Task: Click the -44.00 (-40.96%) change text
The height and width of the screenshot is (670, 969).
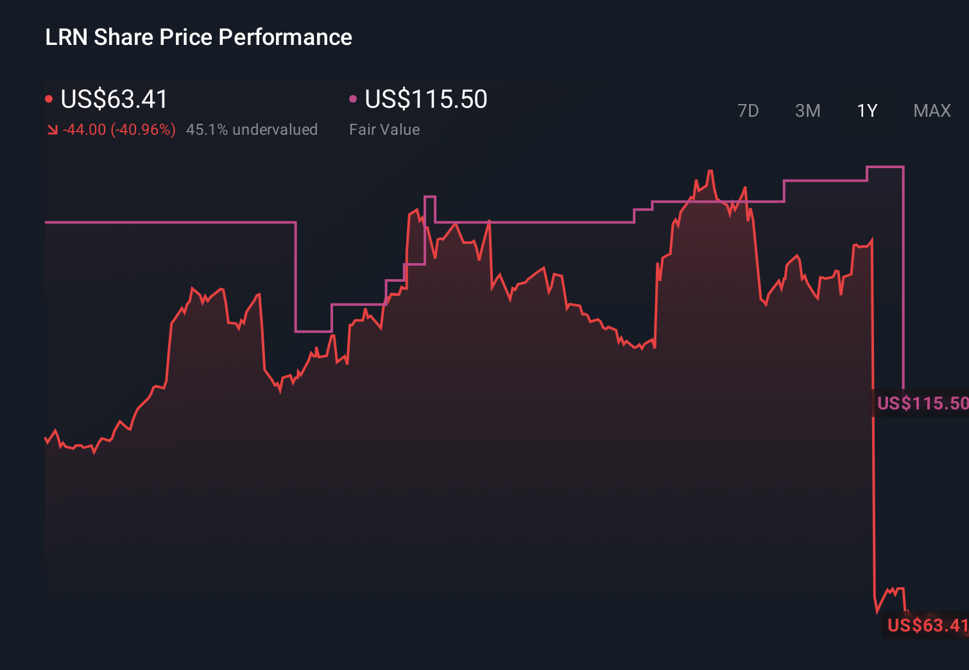Action: pos(119,129)
